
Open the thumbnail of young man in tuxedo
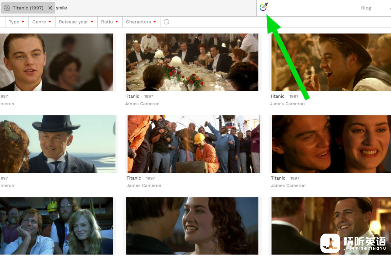56,62
